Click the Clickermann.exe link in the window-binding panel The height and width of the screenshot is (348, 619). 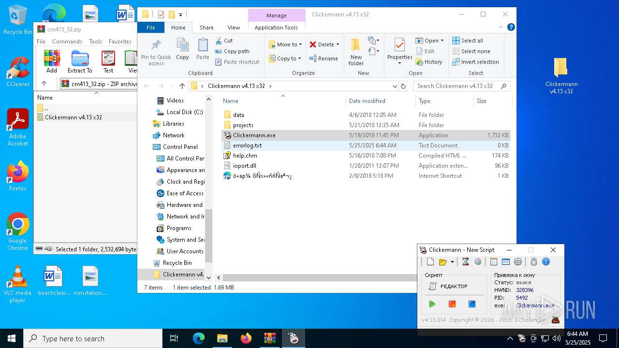coord(535,305)
